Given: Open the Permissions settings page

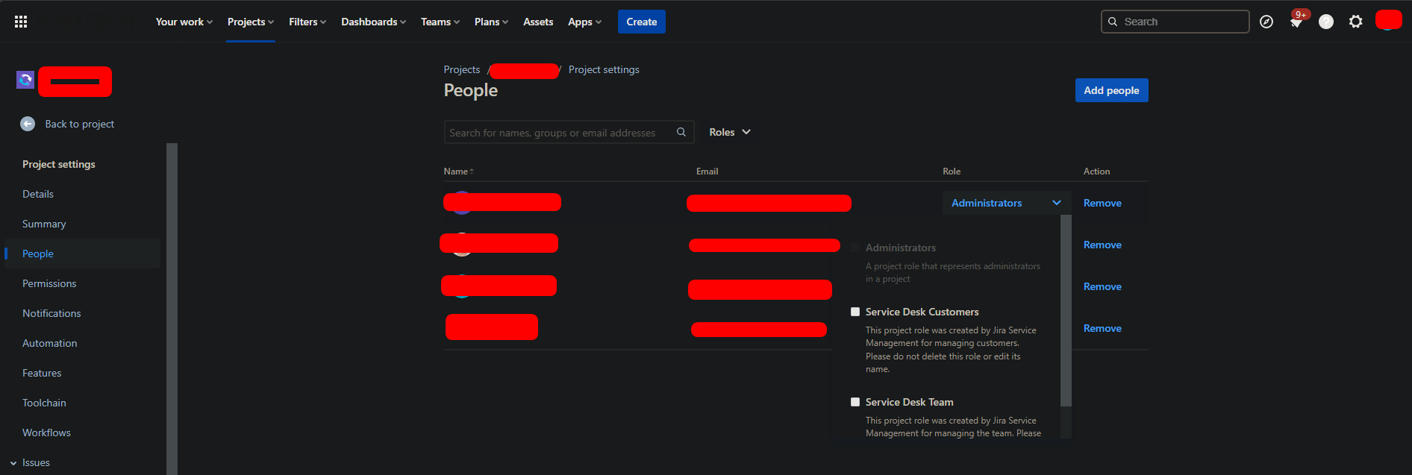Looking at the screenshot, I should point(49,283).
